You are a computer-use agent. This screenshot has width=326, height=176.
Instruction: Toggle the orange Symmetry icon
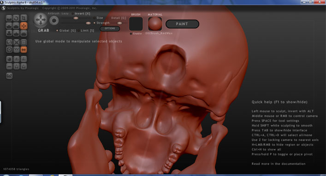(24, 49)
